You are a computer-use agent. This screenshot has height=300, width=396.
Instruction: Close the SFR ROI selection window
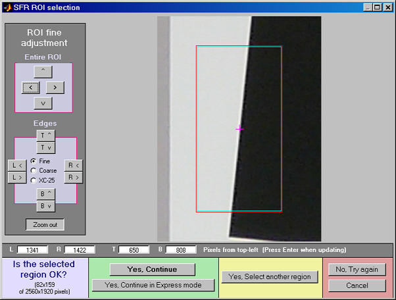pyautogui.click(x=387, y=7)
